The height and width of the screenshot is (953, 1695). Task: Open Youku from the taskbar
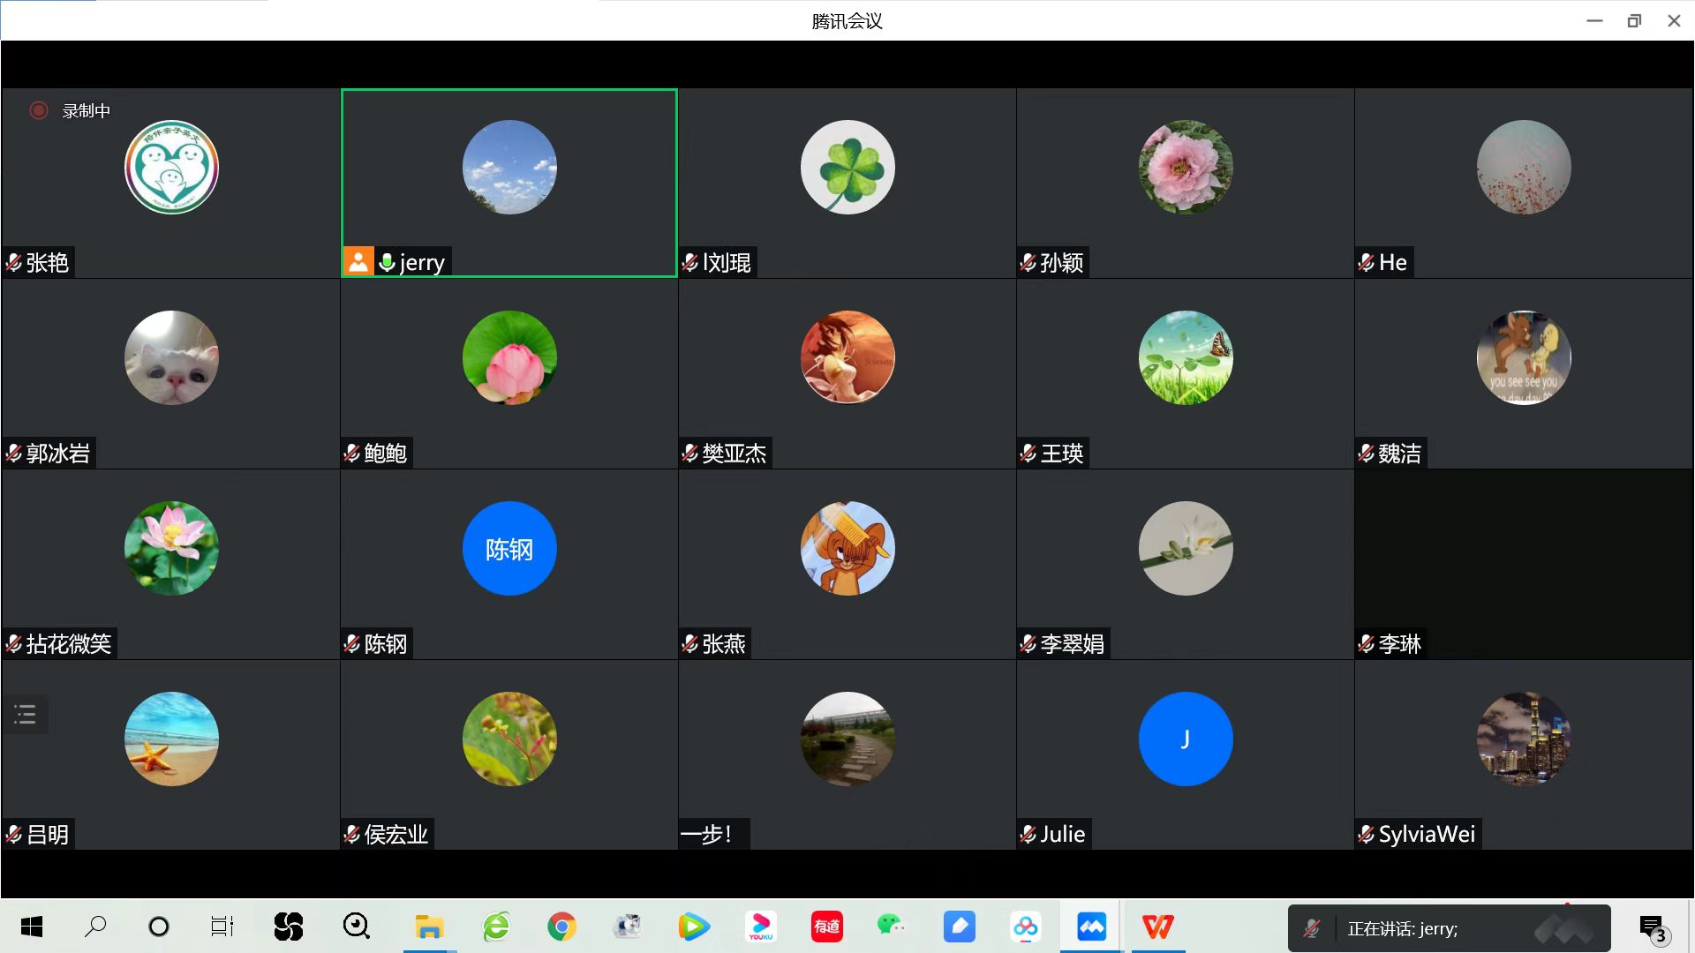761,927
